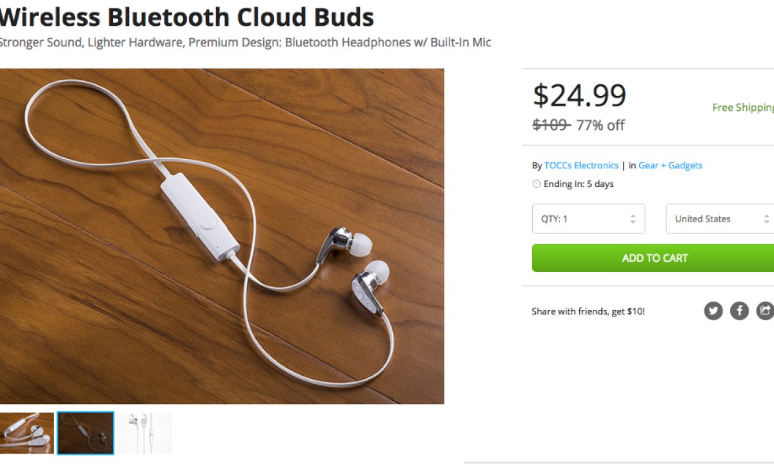Image resolution: width=774 pixels, height=464 pixels.
Task: Open the TOCCs Electronics vendor link
Action: coord(581,166)
